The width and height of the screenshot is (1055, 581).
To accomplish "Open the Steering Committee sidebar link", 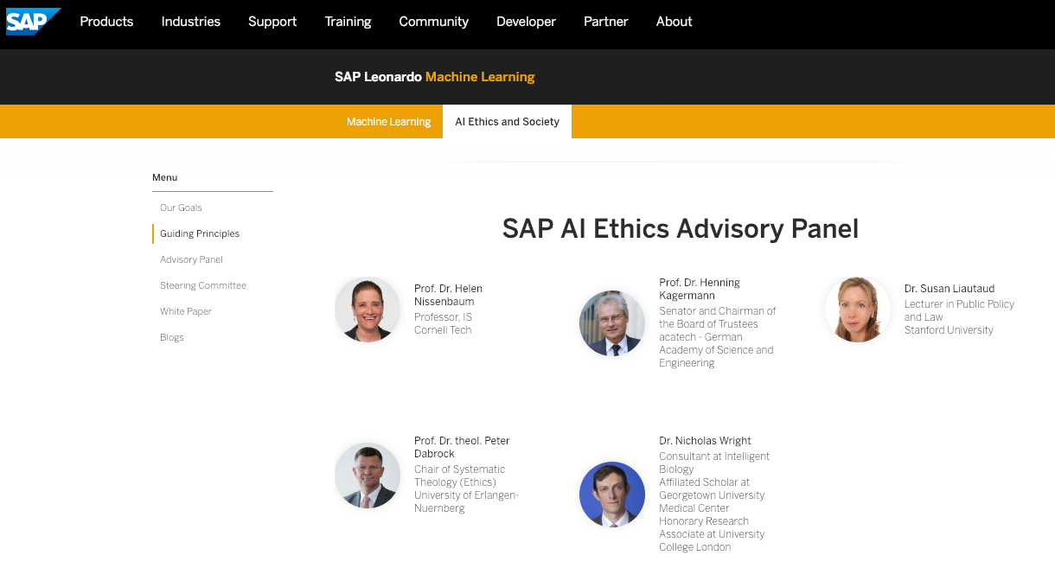I will click(203, 285).
